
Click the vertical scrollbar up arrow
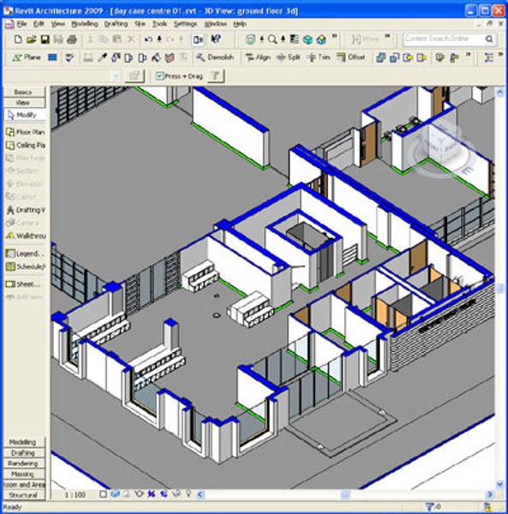pyautogui.click(x=499, y=93)
